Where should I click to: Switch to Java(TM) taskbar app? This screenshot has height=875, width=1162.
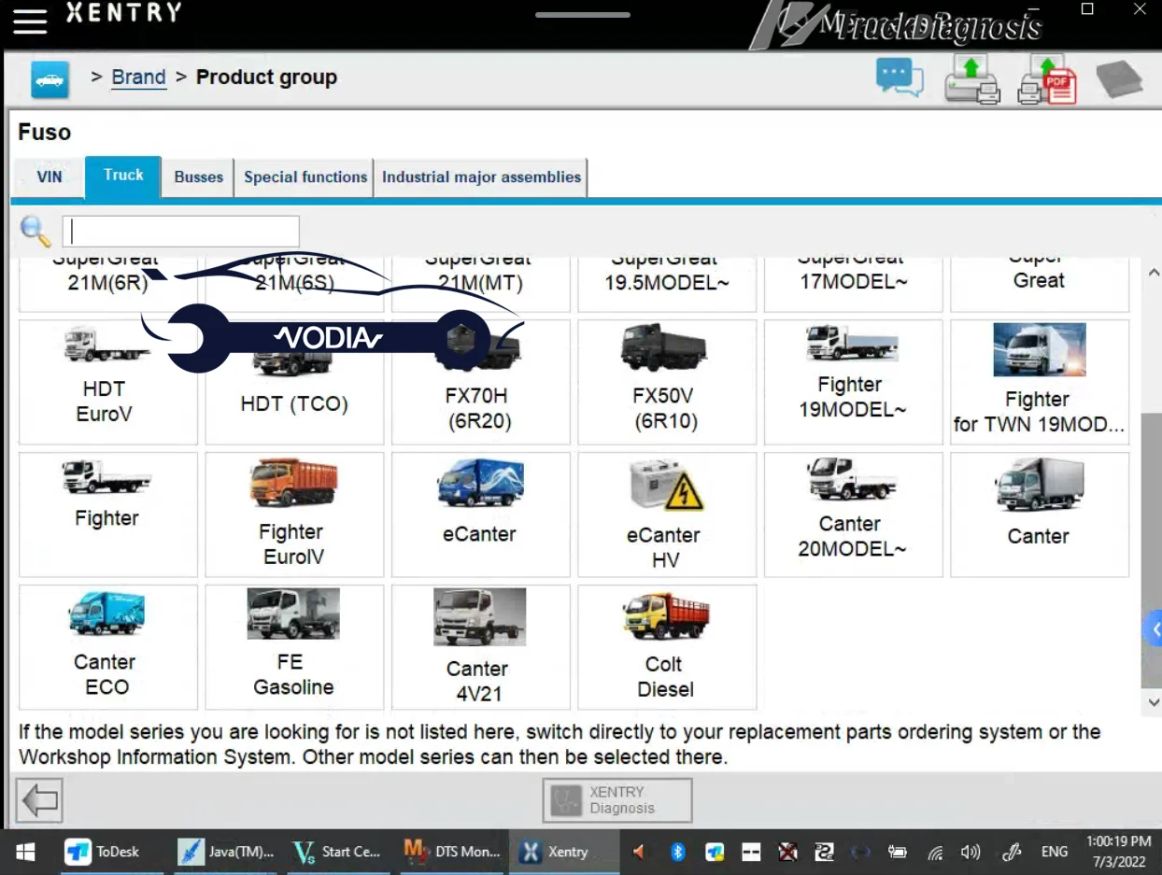(x=226, y=852)
